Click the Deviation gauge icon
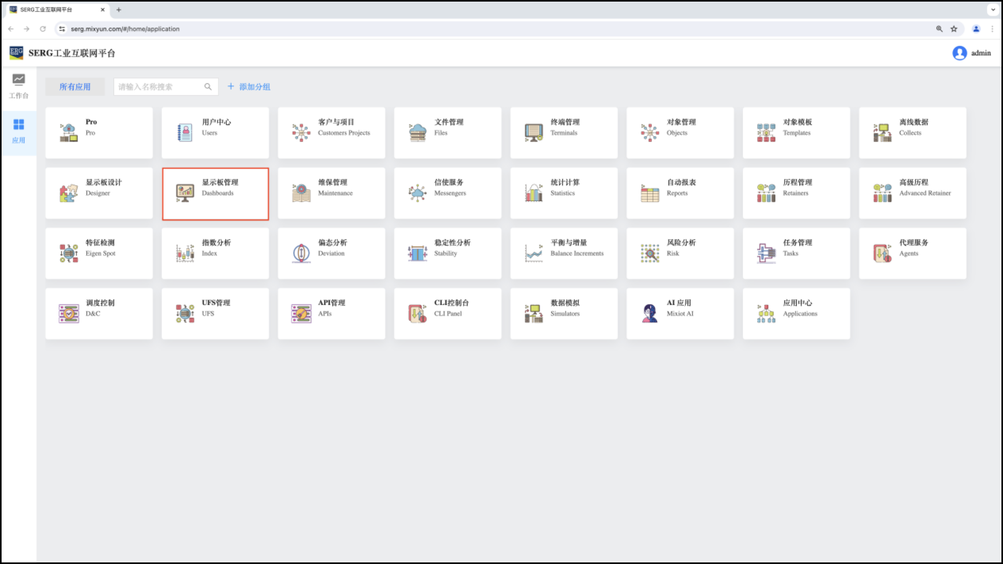The width and height of the screenshot is (1003, 564). 301,253
